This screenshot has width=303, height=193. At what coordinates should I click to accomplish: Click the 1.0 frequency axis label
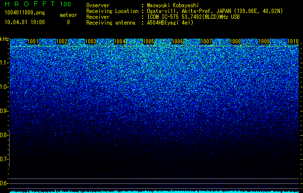(4, 87)
